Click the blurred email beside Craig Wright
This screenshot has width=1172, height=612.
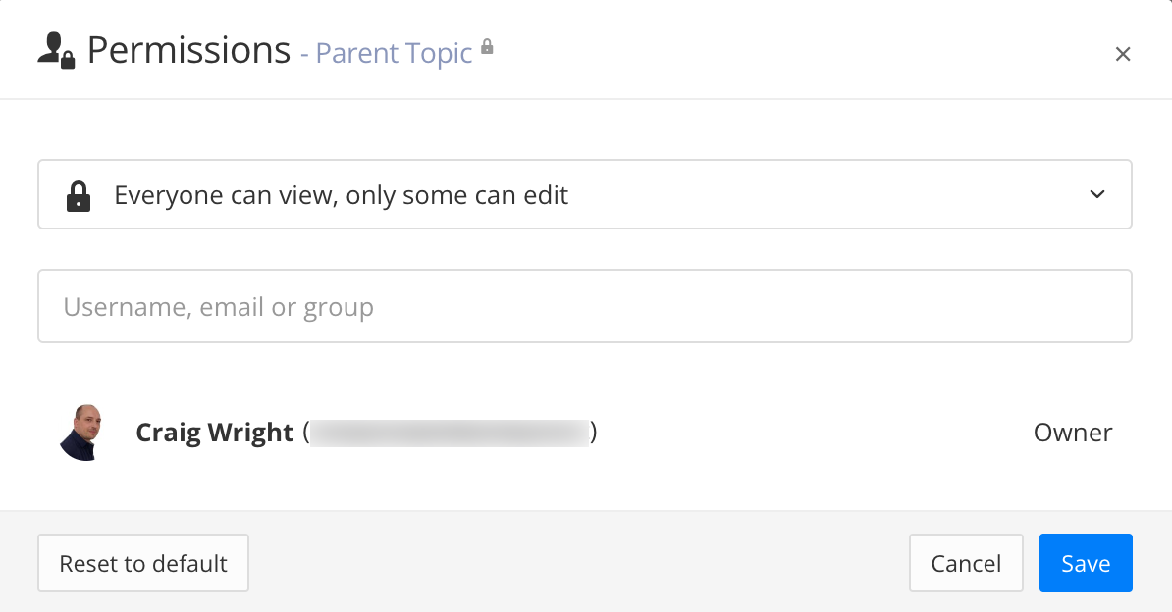tap(452, 432)
